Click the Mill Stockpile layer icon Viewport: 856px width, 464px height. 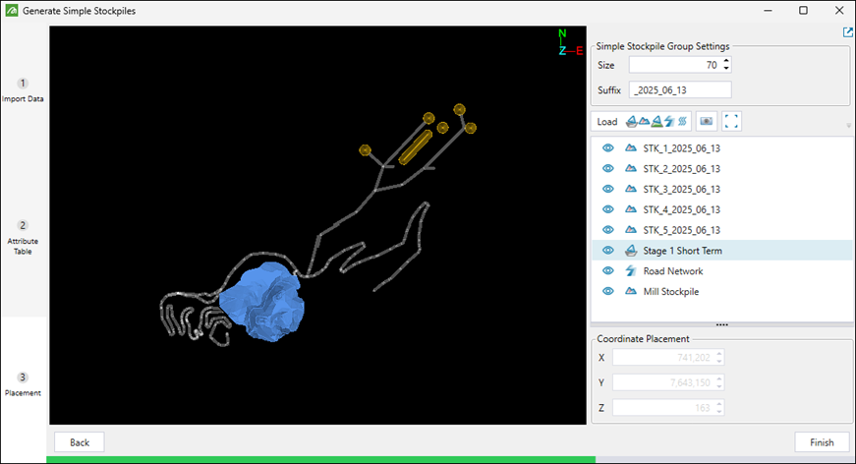point(631,292)
